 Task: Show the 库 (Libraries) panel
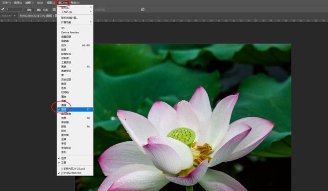[x=75, y=75]
